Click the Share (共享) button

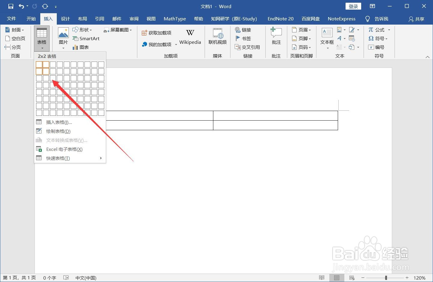(x=416, y=19)
